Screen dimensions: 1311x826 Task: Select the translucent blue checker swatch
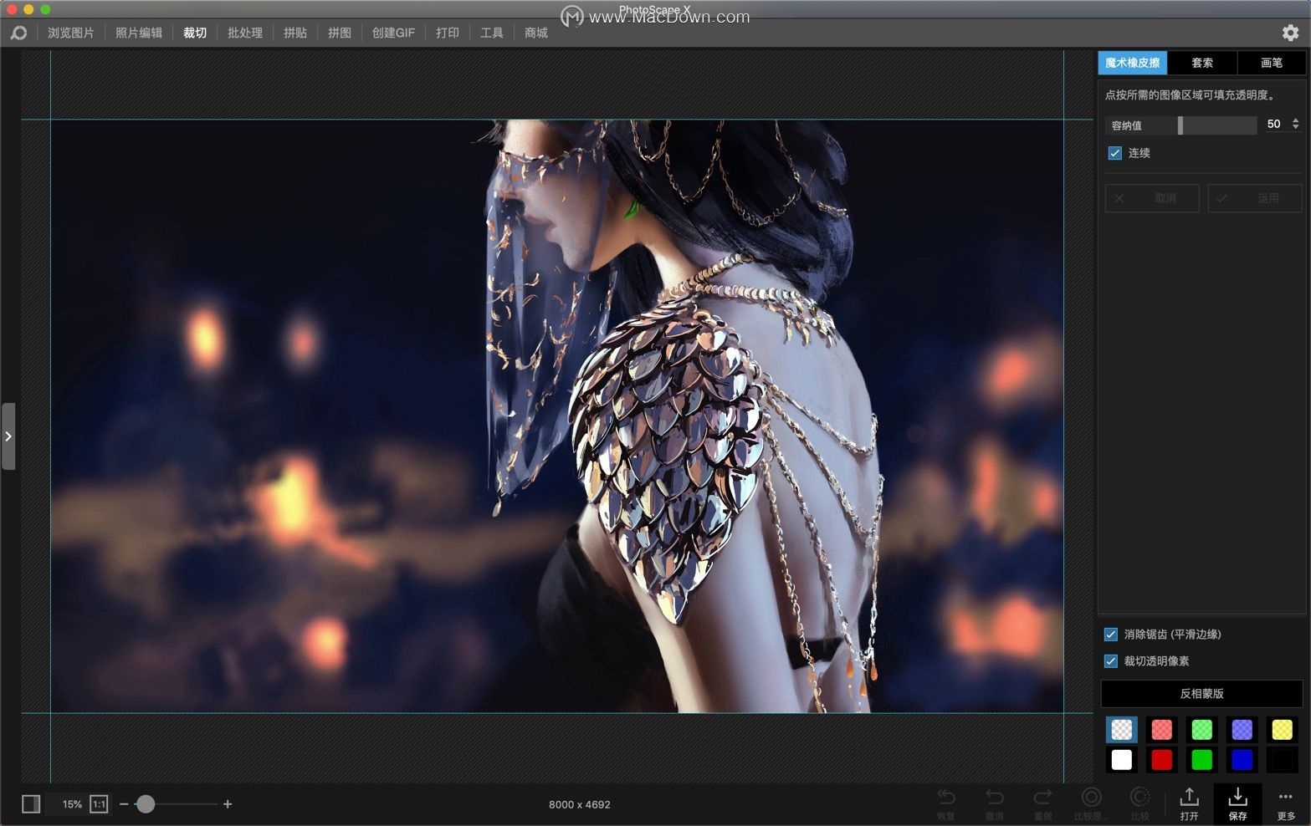[x=1242, y=730]
